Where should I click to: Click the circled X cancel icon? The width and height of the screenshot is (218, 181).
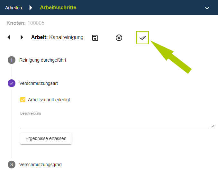coord(119,38)
